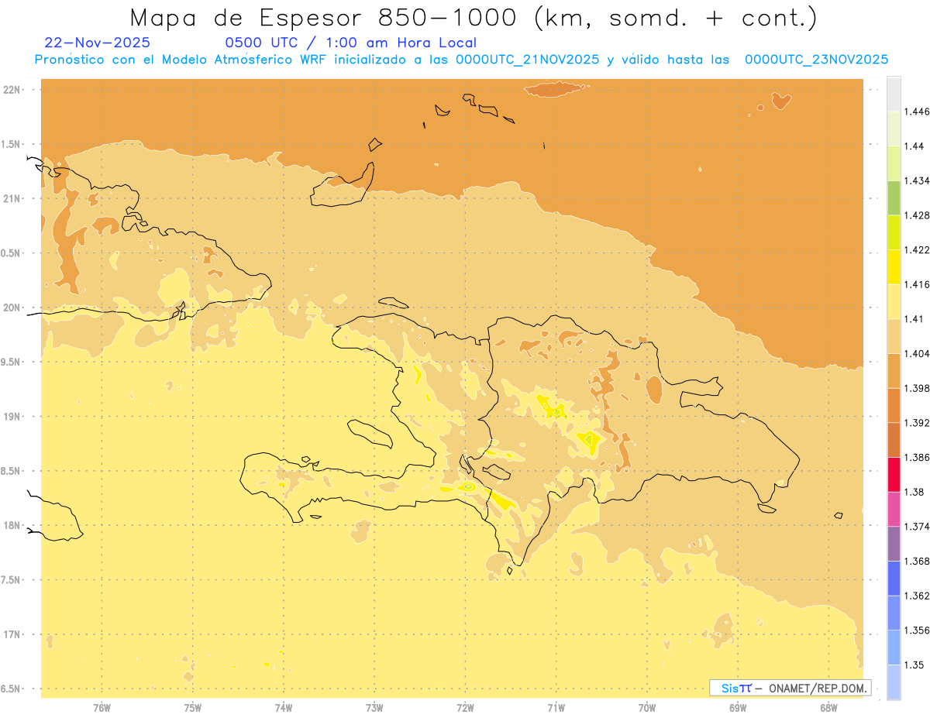The image size is (930, 718).
Task: Click the legend value '1.422'
Action: tap(918, 250)
